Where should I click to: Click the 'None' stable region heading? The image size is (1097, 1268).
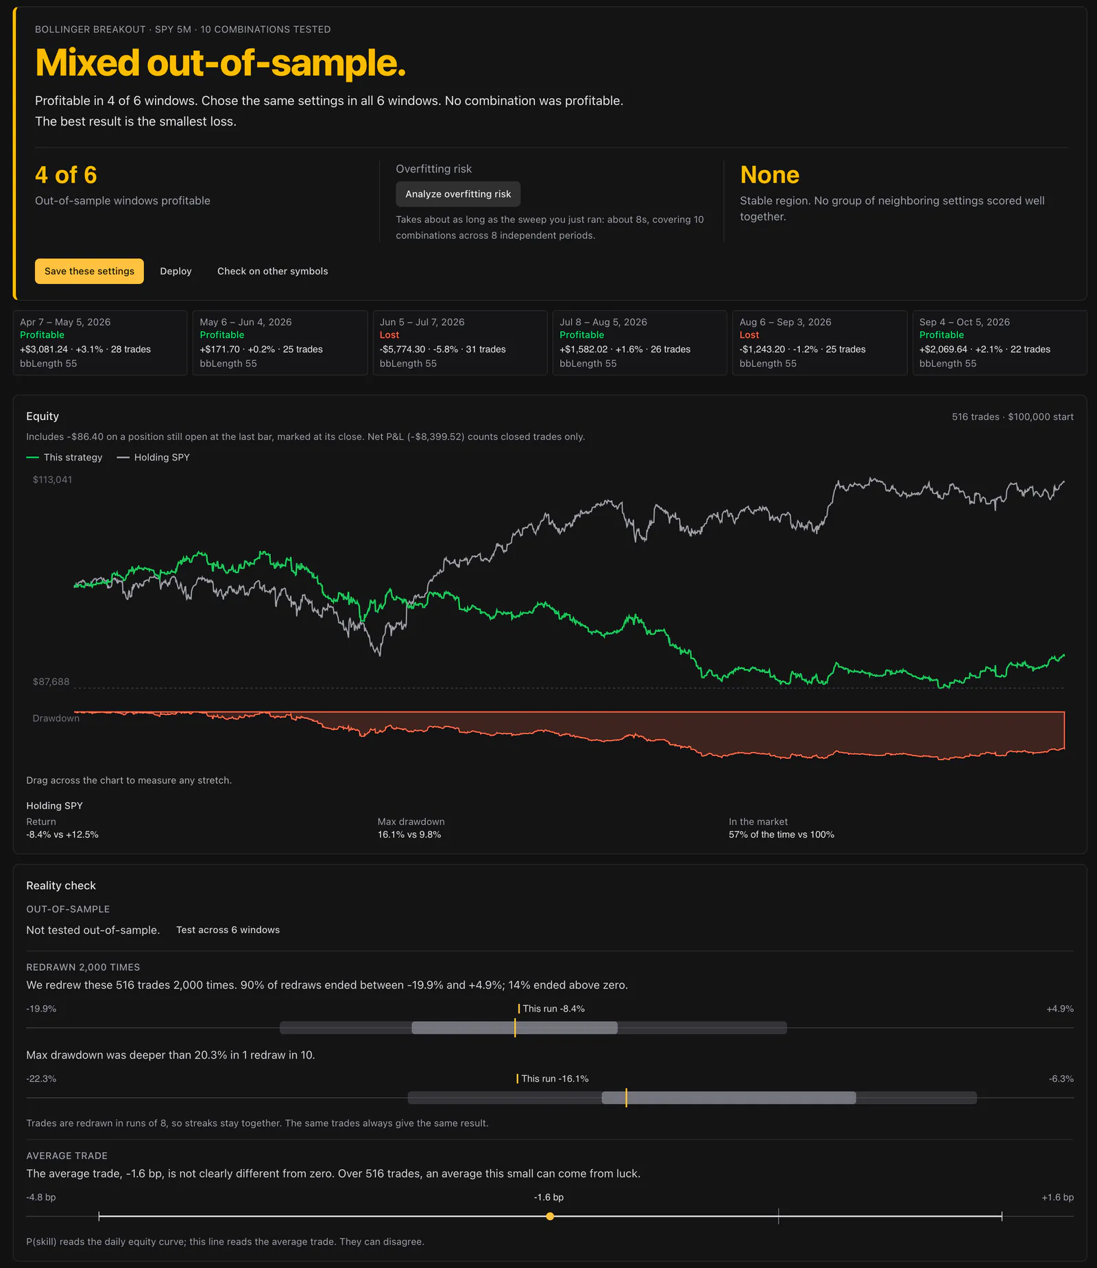tap(769, 175)
